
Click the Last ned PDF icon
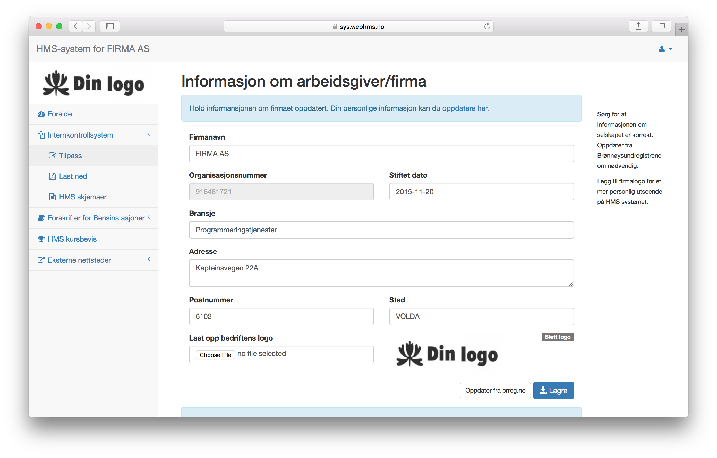[52, 176]
